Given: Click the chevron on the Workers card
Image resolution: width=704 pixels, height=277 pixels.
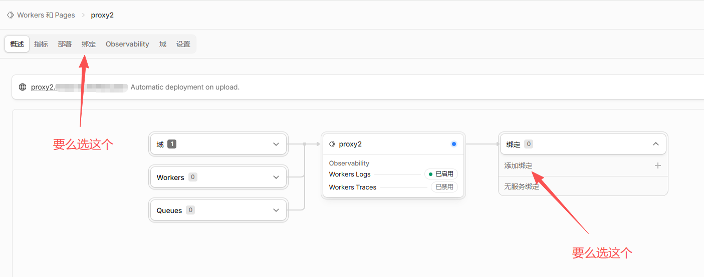Looking at the screenshot, I should coord(276,177).
